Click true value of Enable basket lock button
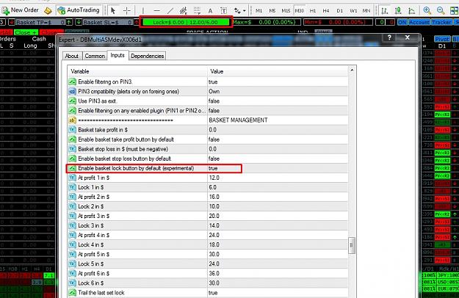The width and height of the screenshot is (459, 298). [213, 168]
